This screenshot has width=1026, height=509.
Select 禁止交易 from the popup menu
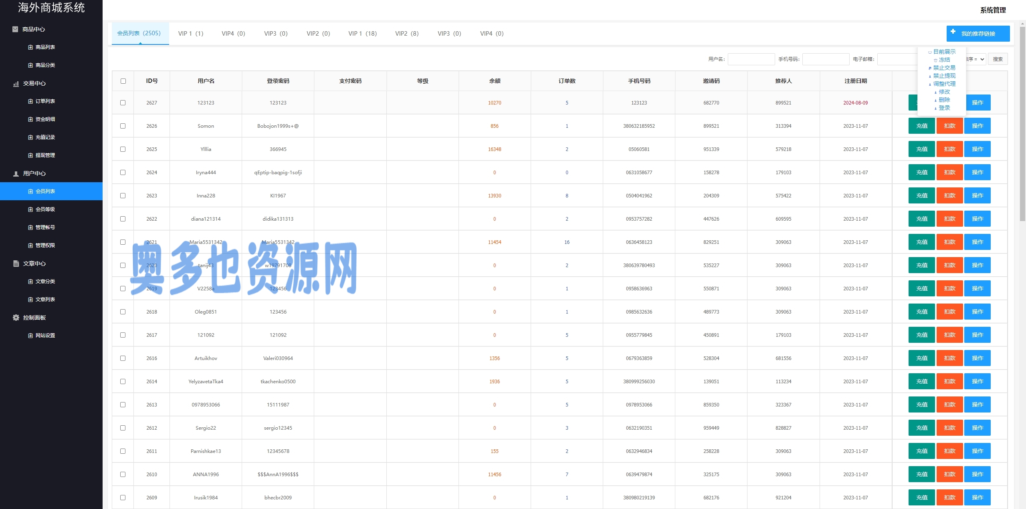(x=944, y=68)
